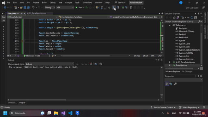Select RevitAPI reference in Solution Explorer
This screenshot has height=117, width=208.
[183, 34]
